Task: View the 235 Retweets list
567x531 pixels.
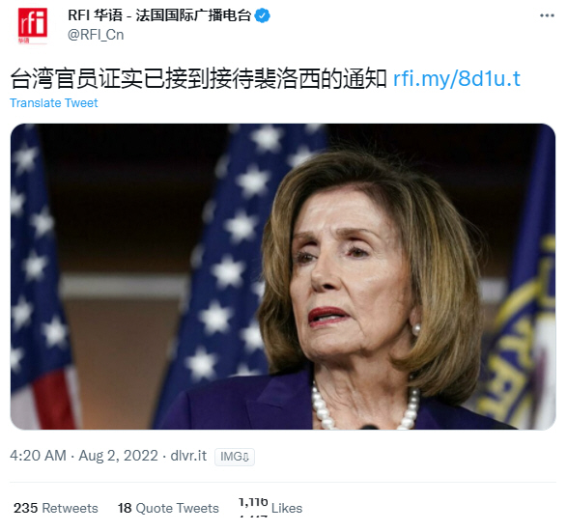Action: (x=56, y=508)
